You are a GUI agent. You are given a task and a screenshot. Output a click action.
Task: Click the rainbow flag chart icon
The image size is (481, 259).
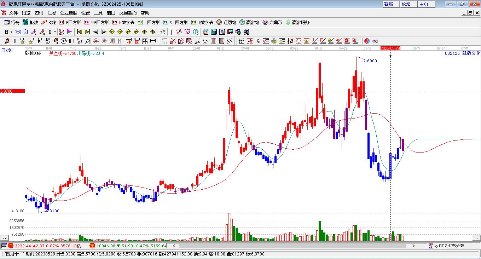69,32
